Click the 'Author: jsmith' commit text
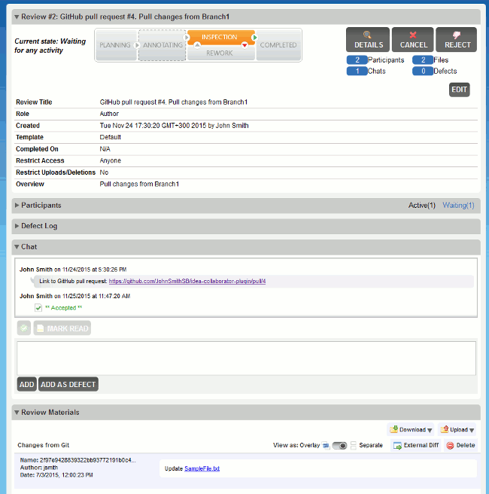 point(38,468)
